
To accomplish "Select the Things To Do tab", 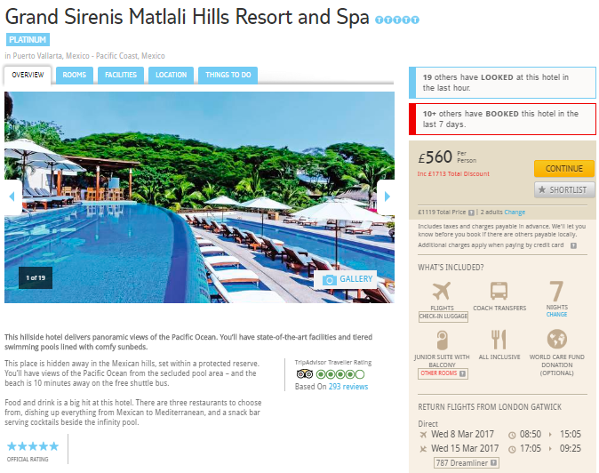I will [228, 75].
